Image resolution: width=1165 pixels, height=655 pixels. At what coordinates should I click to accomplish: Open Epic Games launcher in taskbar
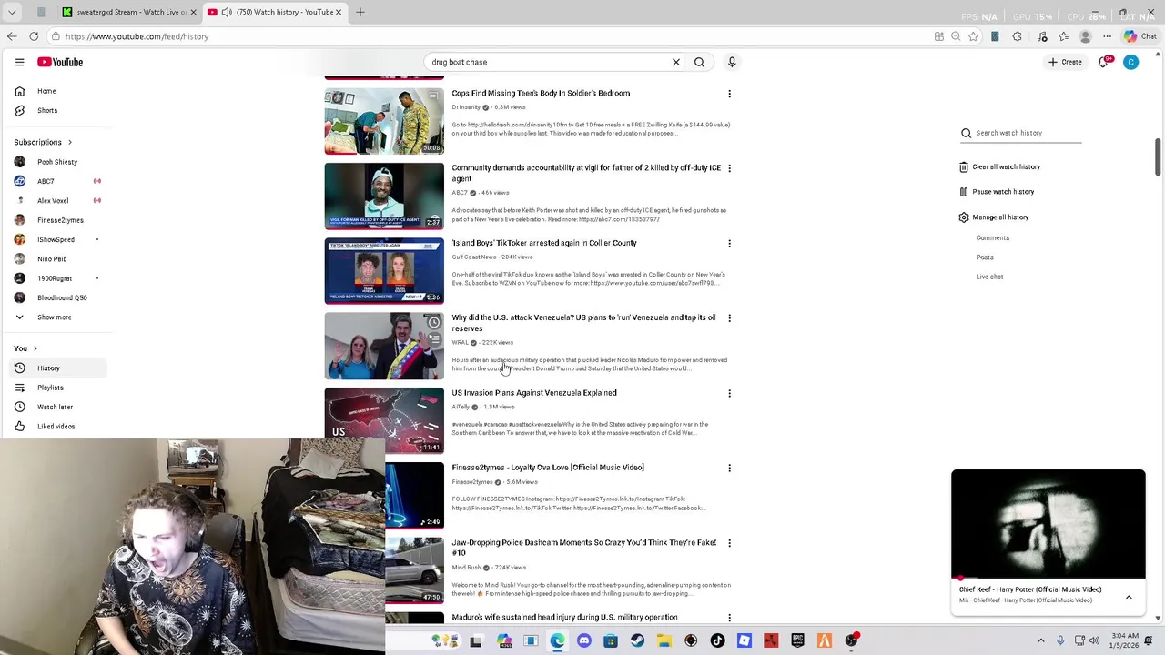tap(797, 640)
